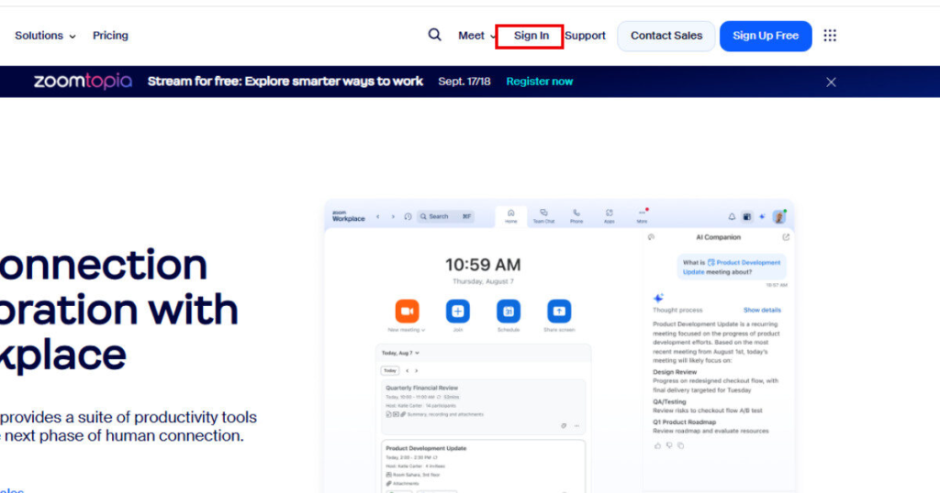
Task: Click the Design Review heading in AI response
Action: 675,372
